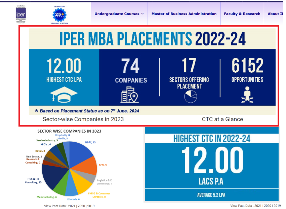Click the Average 5.2 LPA text
This screenshot has height=209, width=286.
tap(211, 195)
